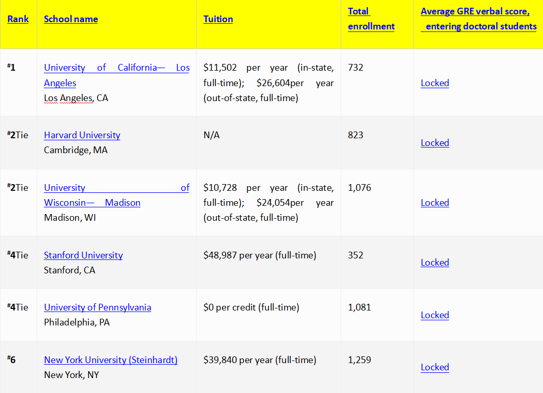Open New York University (Steinhardt) link

click(x=110, y=360)
